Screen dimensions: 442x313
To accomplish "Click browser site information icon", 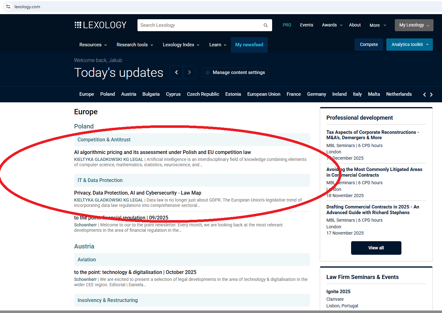I will pos(8,7).
